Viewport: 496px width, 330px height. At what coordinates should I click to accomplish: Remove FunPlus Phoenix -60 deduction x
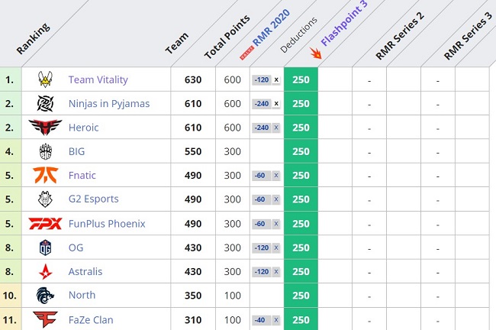pos(276,224)
